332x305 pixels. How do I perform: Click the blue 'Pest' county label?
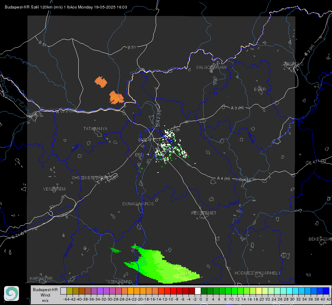tap(234, 204)
